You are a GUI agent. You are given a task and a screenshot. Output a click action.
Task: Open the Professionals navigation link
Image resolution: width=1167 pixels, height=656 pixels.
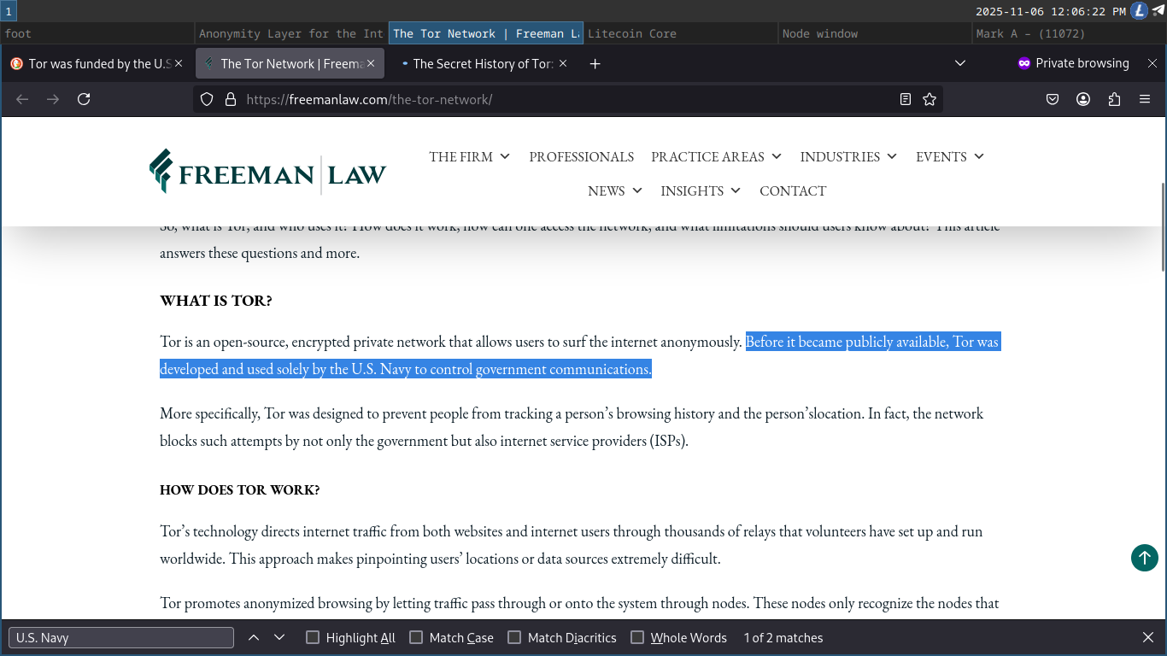click(581, 156)
